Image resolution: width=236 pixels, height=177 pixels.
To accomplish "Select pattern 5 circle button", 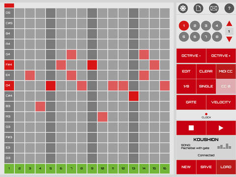I will [184, 37].
